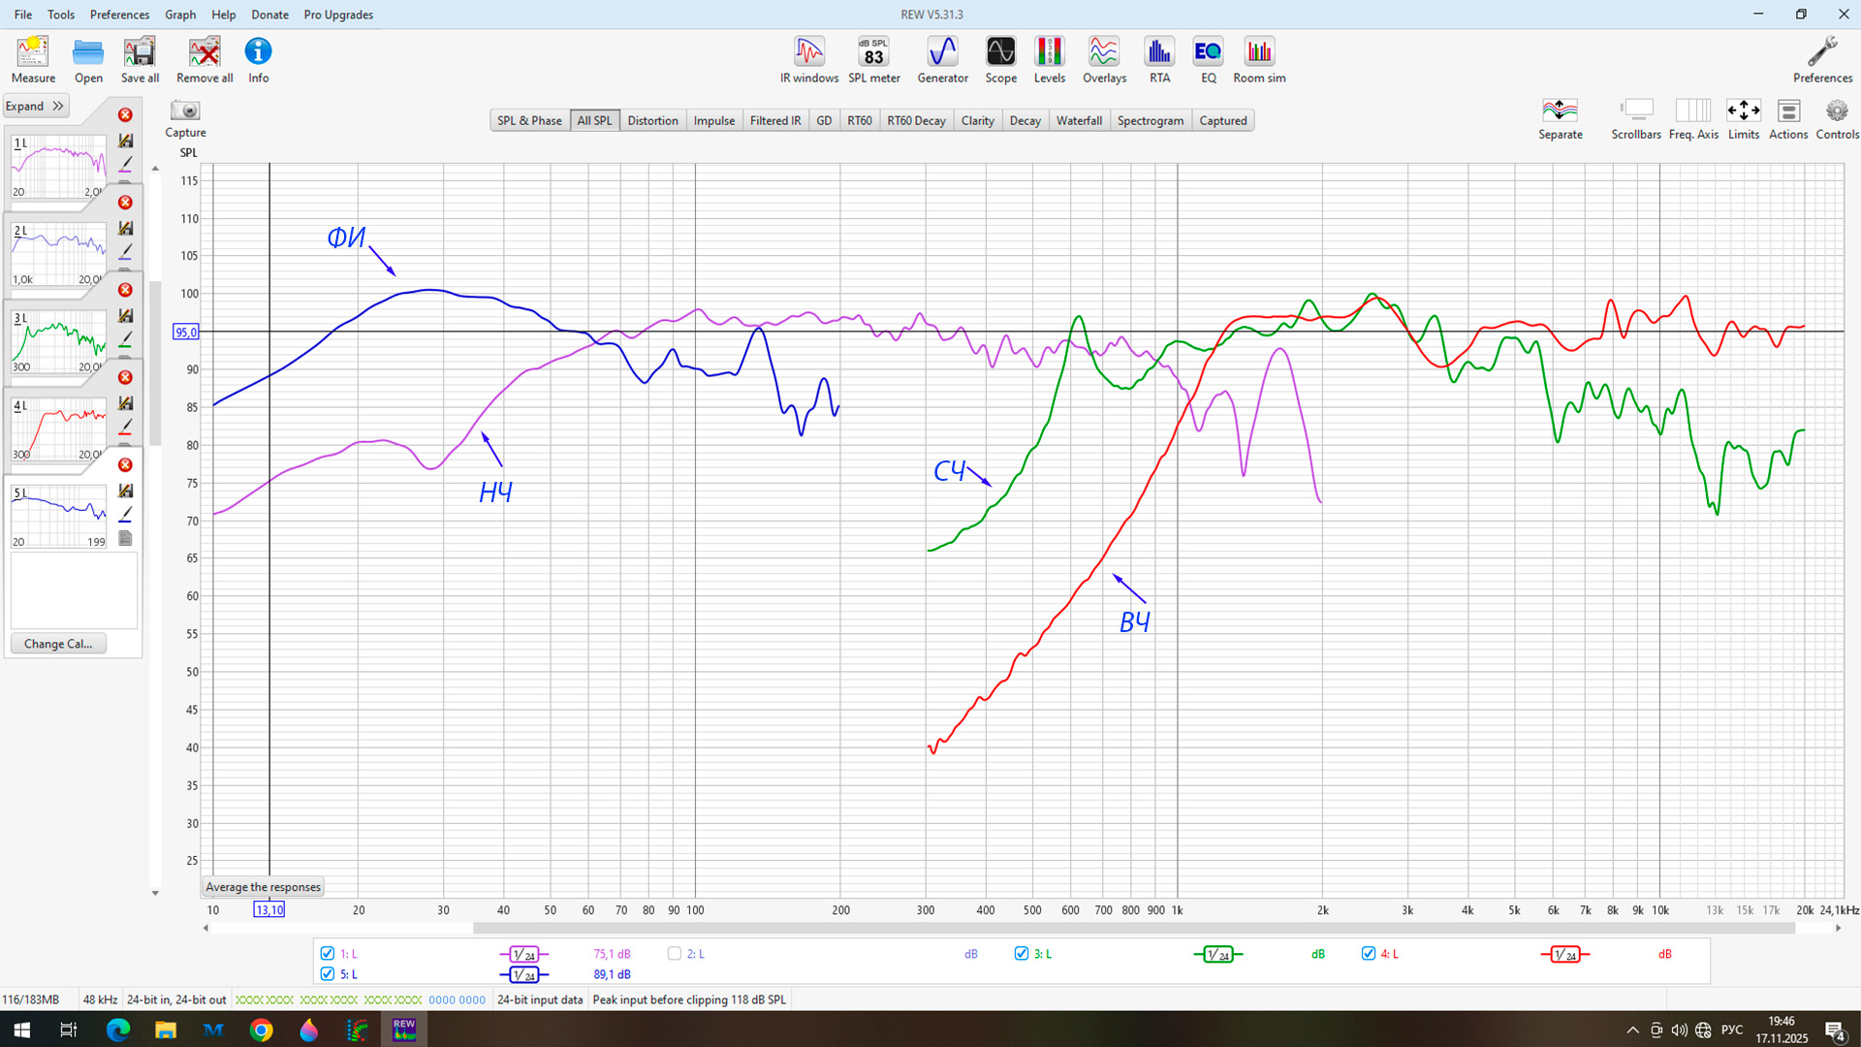The height and width of the screenshot is (1047, 1861).
Task: Toggle the 4: L trace checkbox
Action: (x=1369, y=954)
